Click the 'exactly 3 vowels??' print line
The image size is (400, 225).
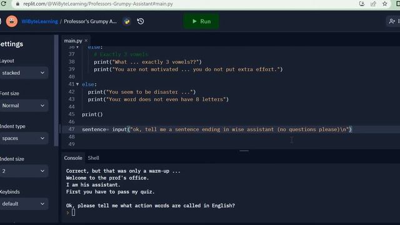[x=147, y=62]
